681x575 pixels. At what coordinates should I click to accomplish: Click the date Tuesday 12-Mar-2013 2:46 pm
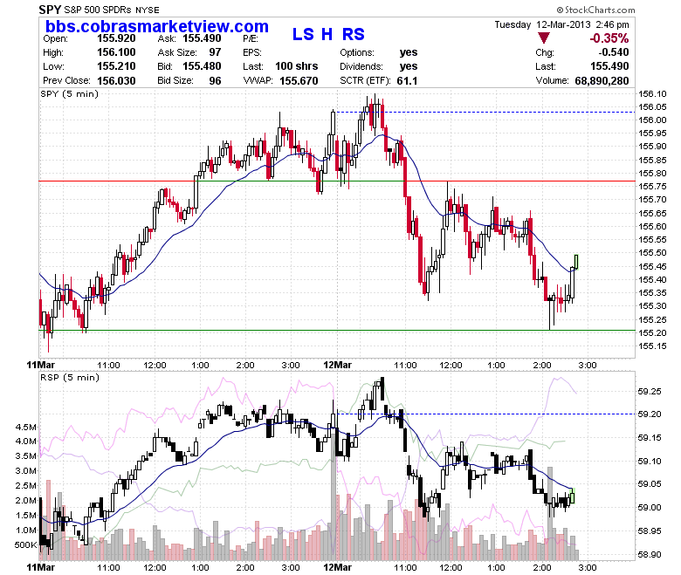pos(561,24)
